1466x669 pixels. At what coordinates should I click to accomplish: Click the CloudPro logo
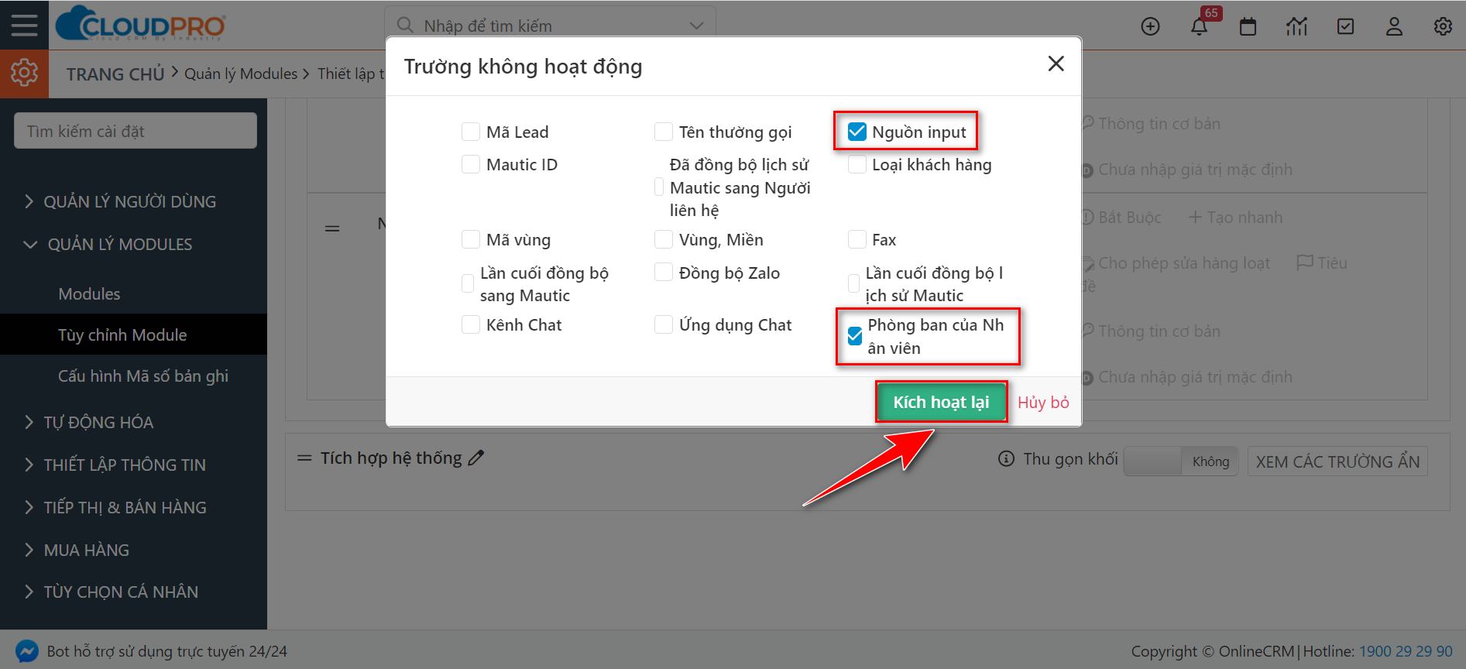pyautogui.click(x=140, y=24)
